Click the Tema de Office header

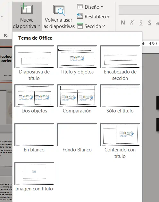coord(35,38)
